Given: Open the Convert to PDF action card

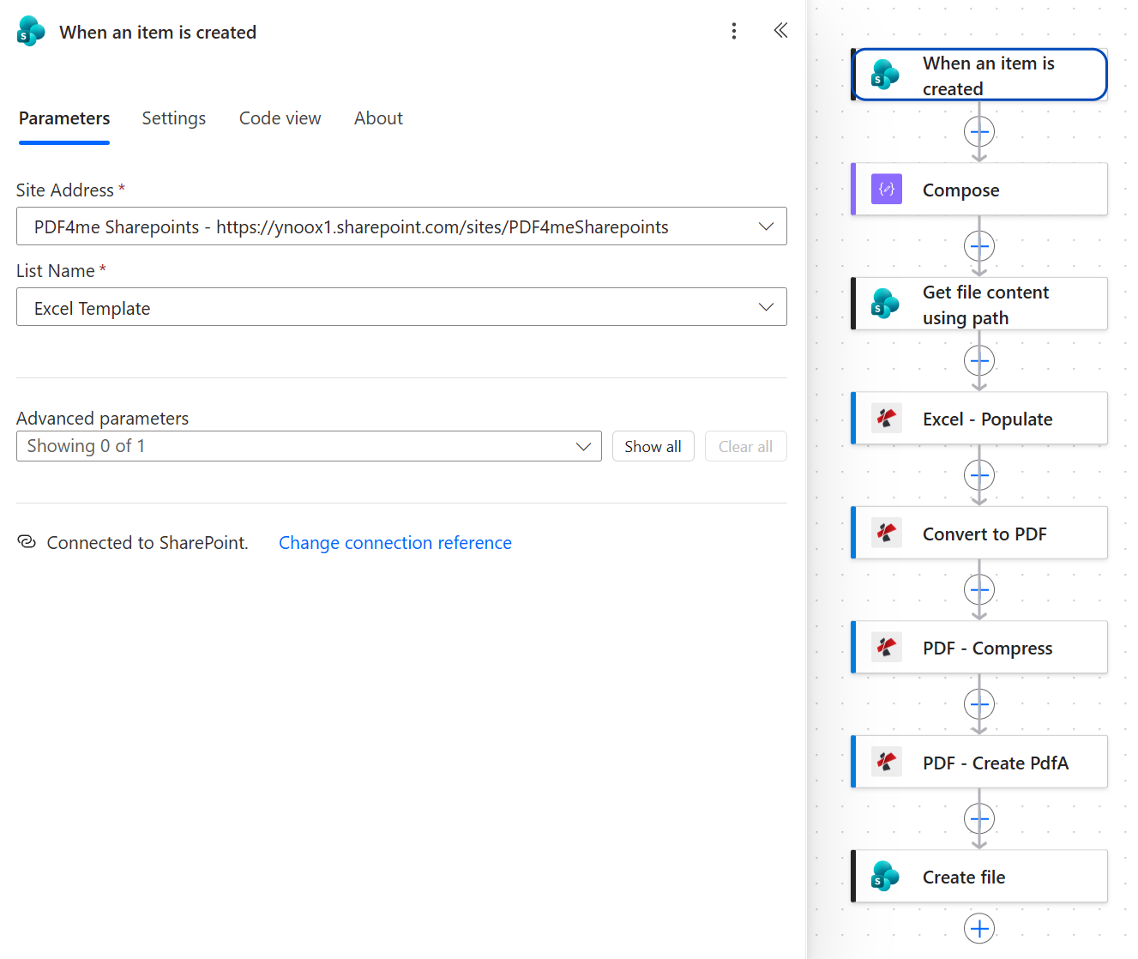Looking at the screenshot, I should (979, 533).
